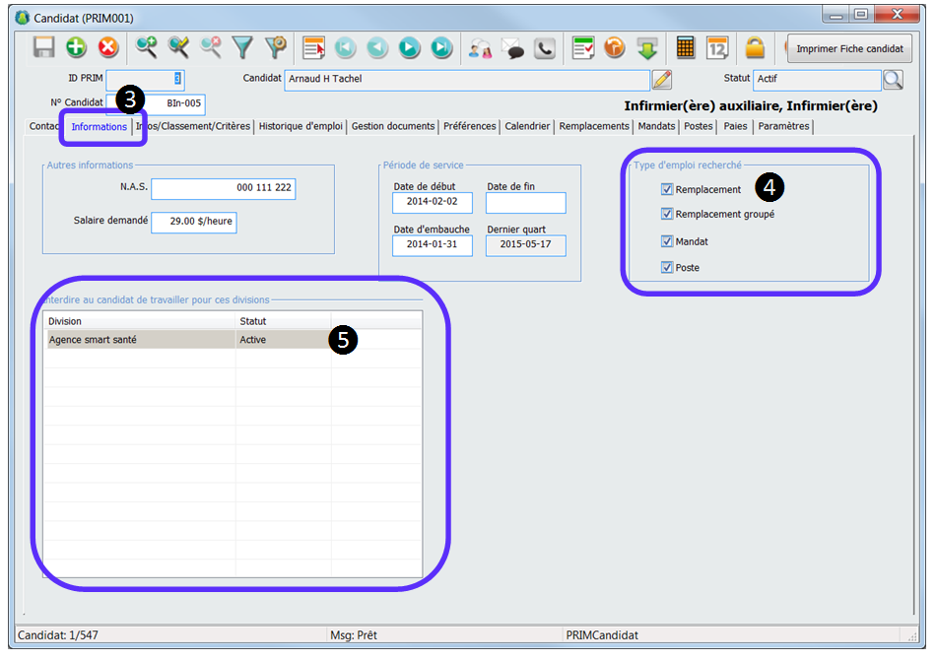Click the save floppy disk icon
Image resolution: width=936 pixels, height=661 pixels.
44,47
